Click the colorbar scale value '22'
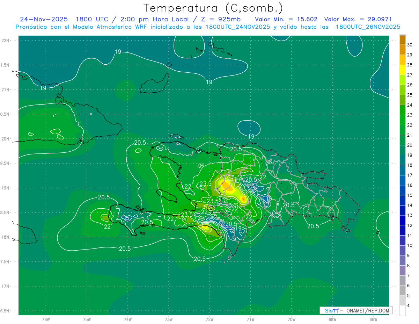This screenshot has height=324, width=419. coord(410,125)
